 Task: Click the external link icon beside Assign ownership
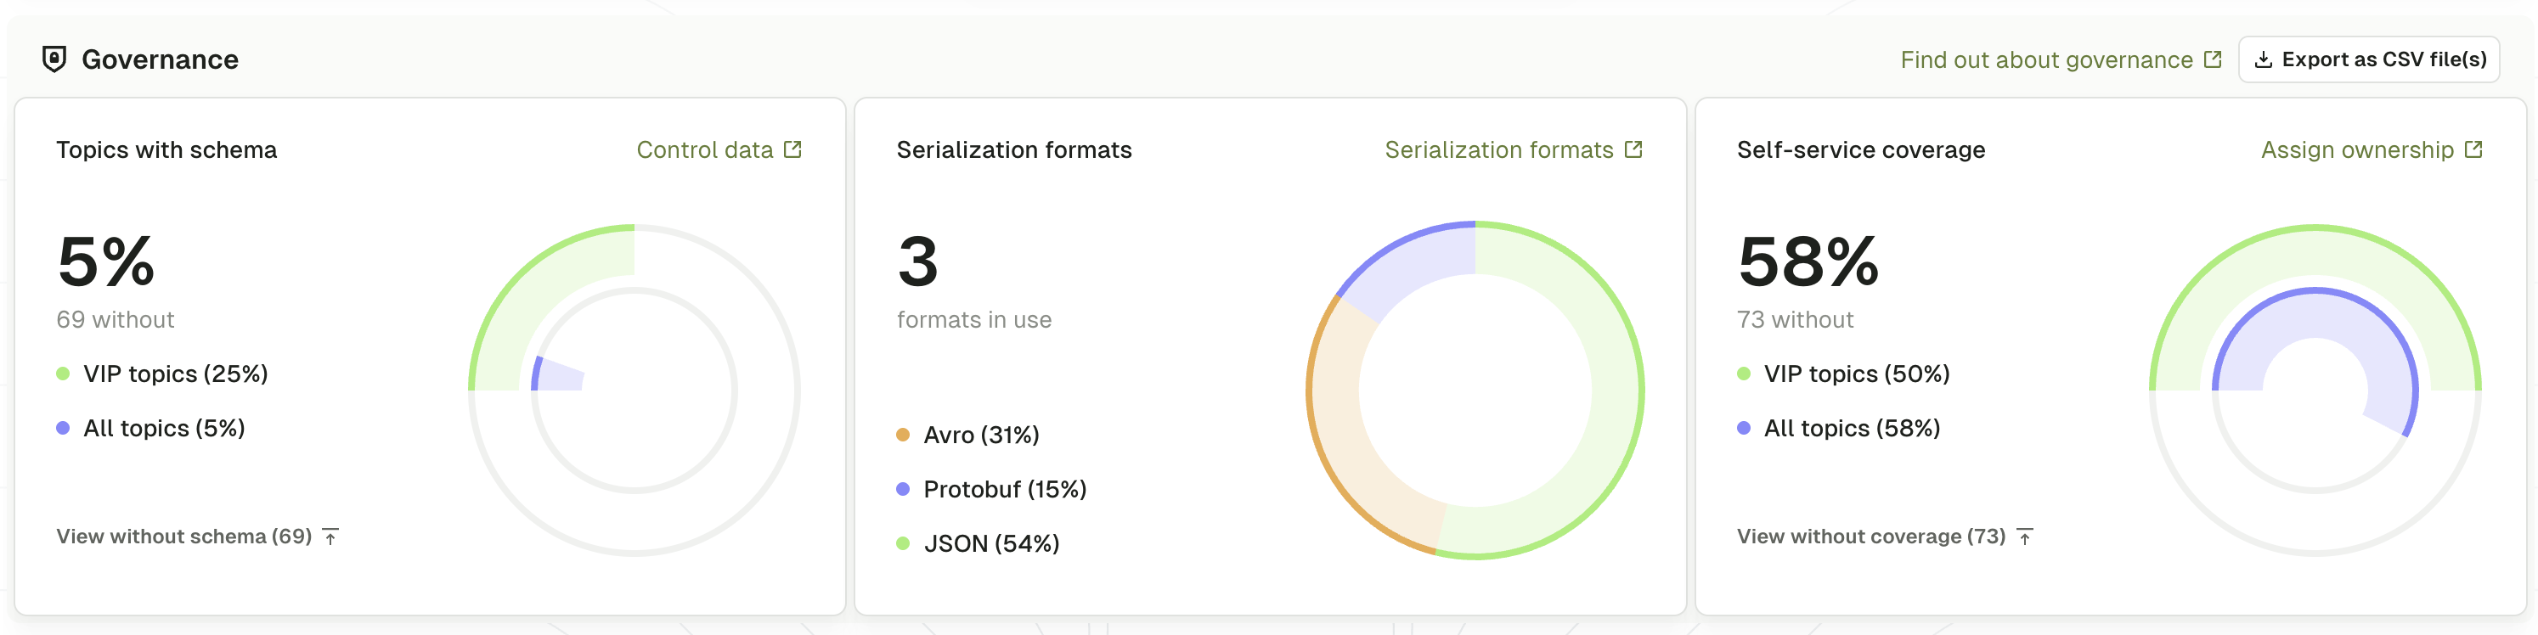tap(2474, 149)
